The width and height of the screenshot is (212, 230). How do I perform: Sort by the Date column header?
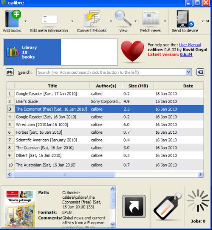click(x=179, y=86)
